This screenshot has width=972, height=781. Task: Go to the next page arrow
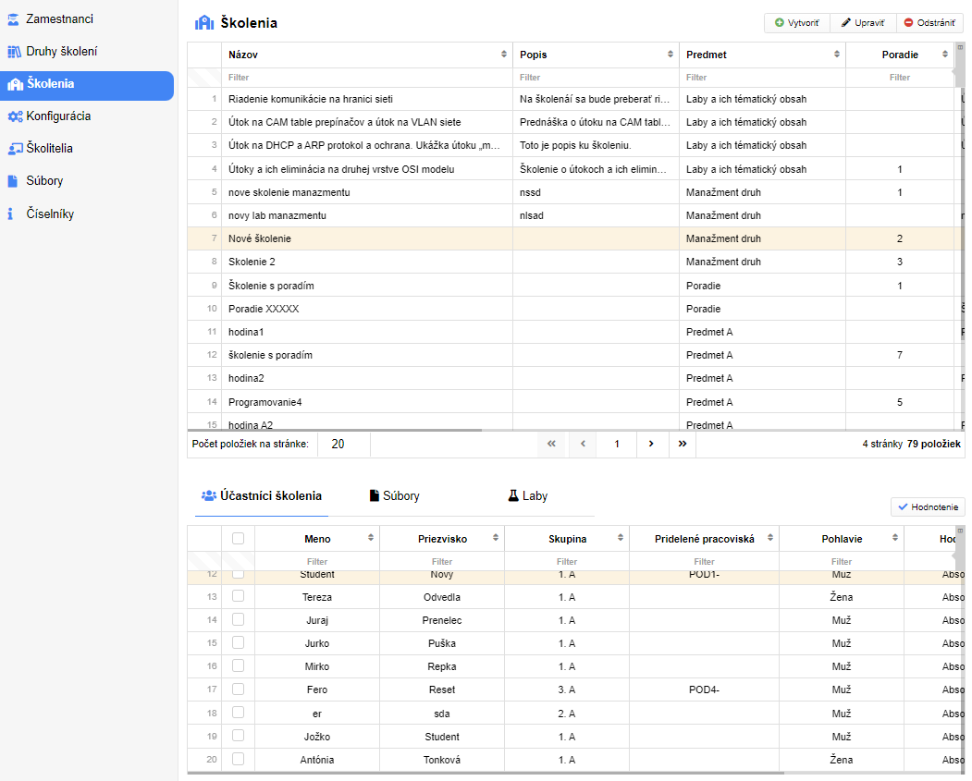pyautogui.click(x=651, y=444)
